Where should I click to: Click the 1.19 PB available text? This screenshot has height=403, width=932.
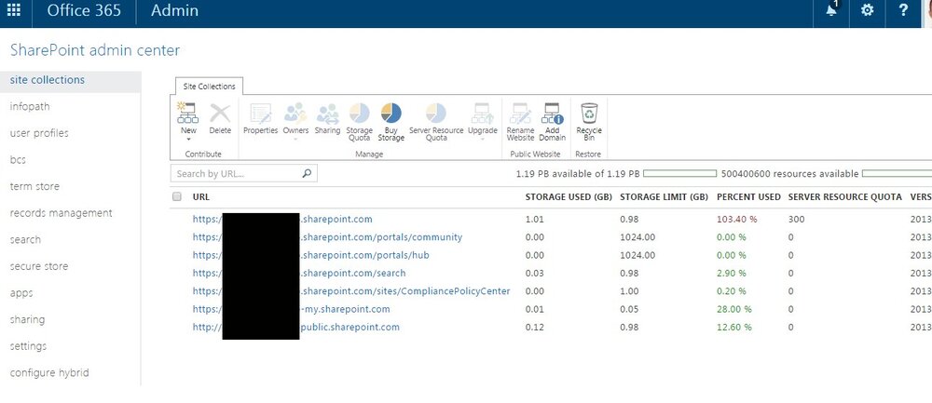pyautogui.click(x=579, y=174)
